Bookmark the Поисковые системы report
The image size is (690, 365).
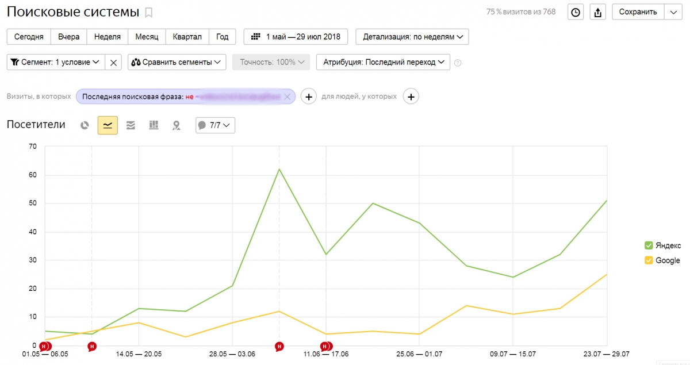click(149, 12)
